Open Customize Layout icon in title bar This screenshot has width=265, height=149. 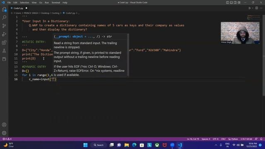click(239, 2)
